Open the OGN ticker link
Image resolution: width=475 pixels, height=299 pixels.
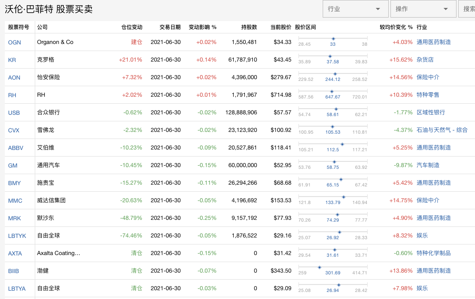click(x=15, y=42)
